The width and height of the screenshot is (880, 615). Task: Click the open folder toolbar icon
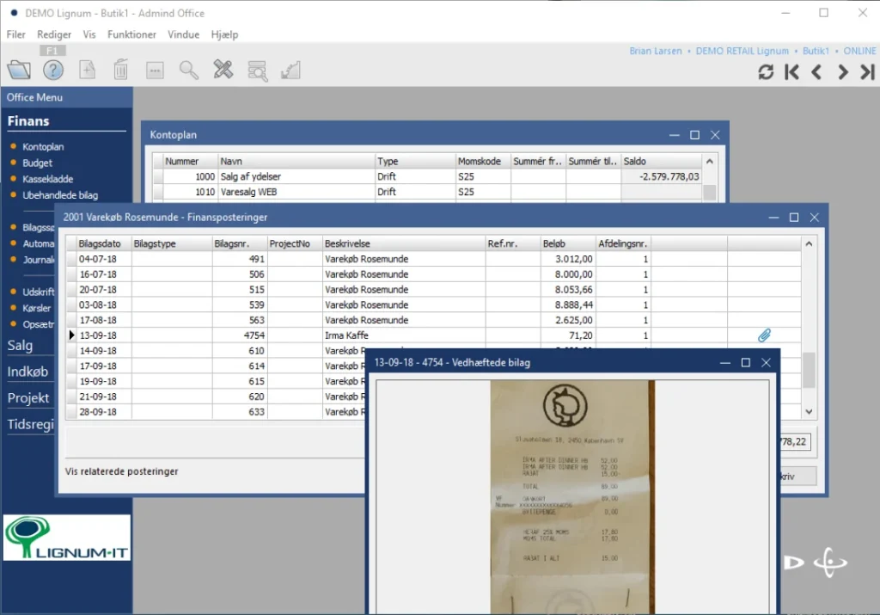coord(19,70)
